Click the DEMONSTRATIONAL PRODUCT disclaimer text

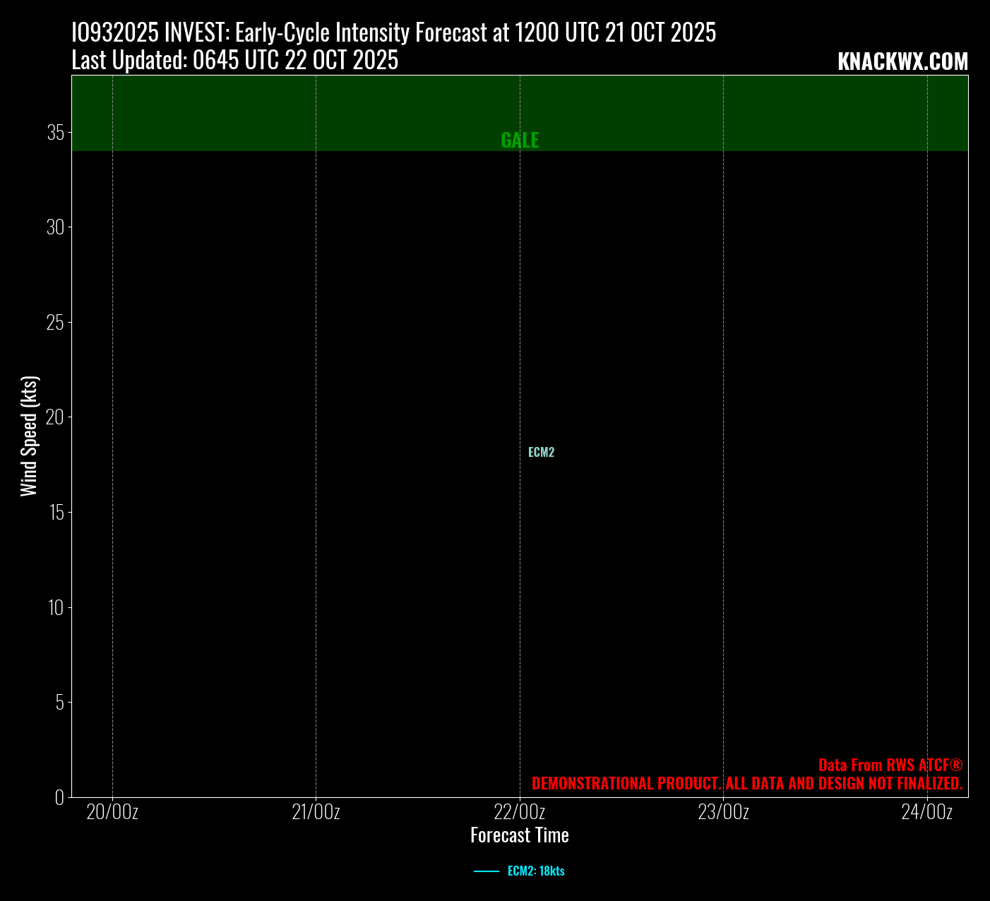[746, 783]
